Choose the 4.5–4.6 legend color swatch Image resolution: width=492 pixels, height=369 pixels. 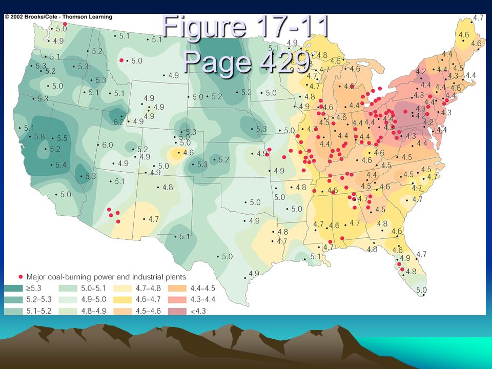coord(122,311)
